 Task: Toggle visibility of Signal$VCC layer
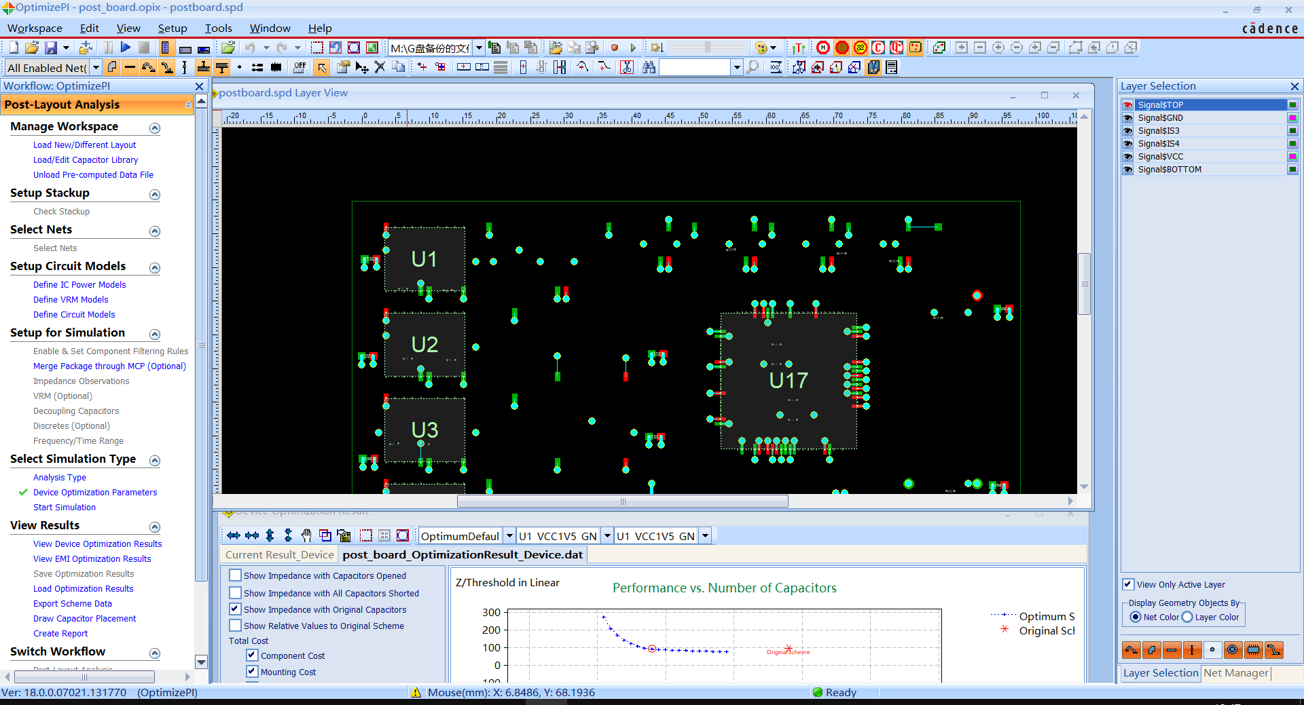(x=1128, y=156)
